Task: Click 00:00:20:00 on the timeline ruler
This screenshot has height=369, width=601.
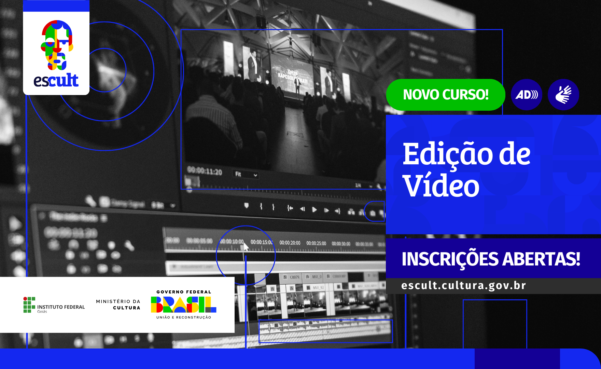Action: coord(290,243)
